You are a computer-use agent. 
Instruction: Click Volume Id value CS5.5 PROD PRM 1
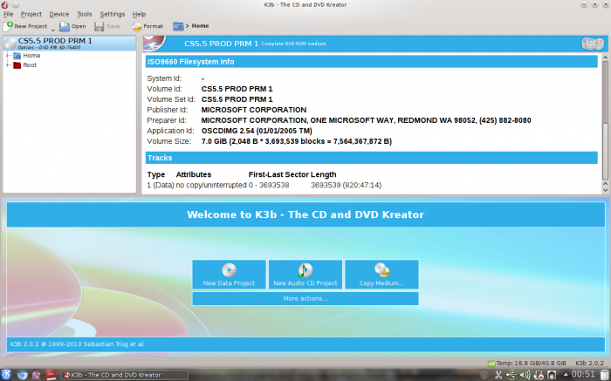point(237,89)
